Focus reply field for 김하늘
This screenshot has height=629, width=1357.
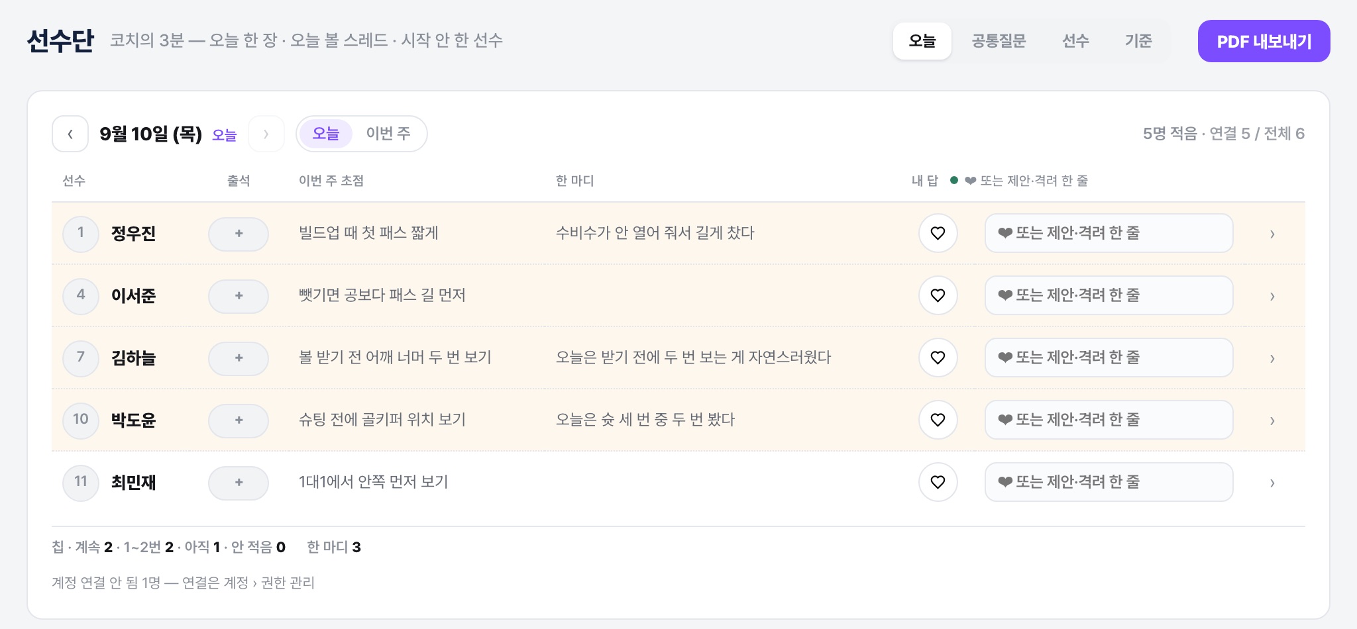1109,358
